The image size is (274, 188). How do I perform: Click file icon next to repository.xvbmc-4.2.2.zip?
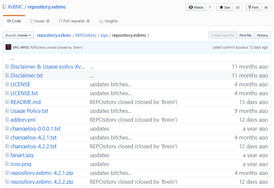pyautogui.click(x=7, y=182)
